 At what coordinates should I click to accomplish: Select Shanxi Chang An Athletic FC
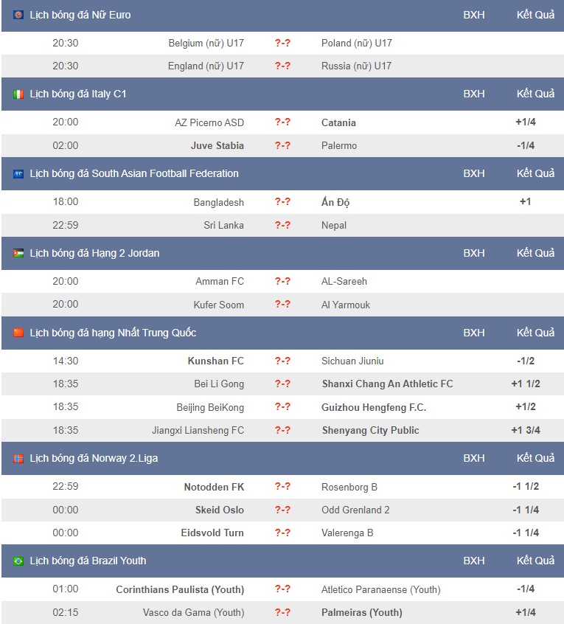point(387,384)
